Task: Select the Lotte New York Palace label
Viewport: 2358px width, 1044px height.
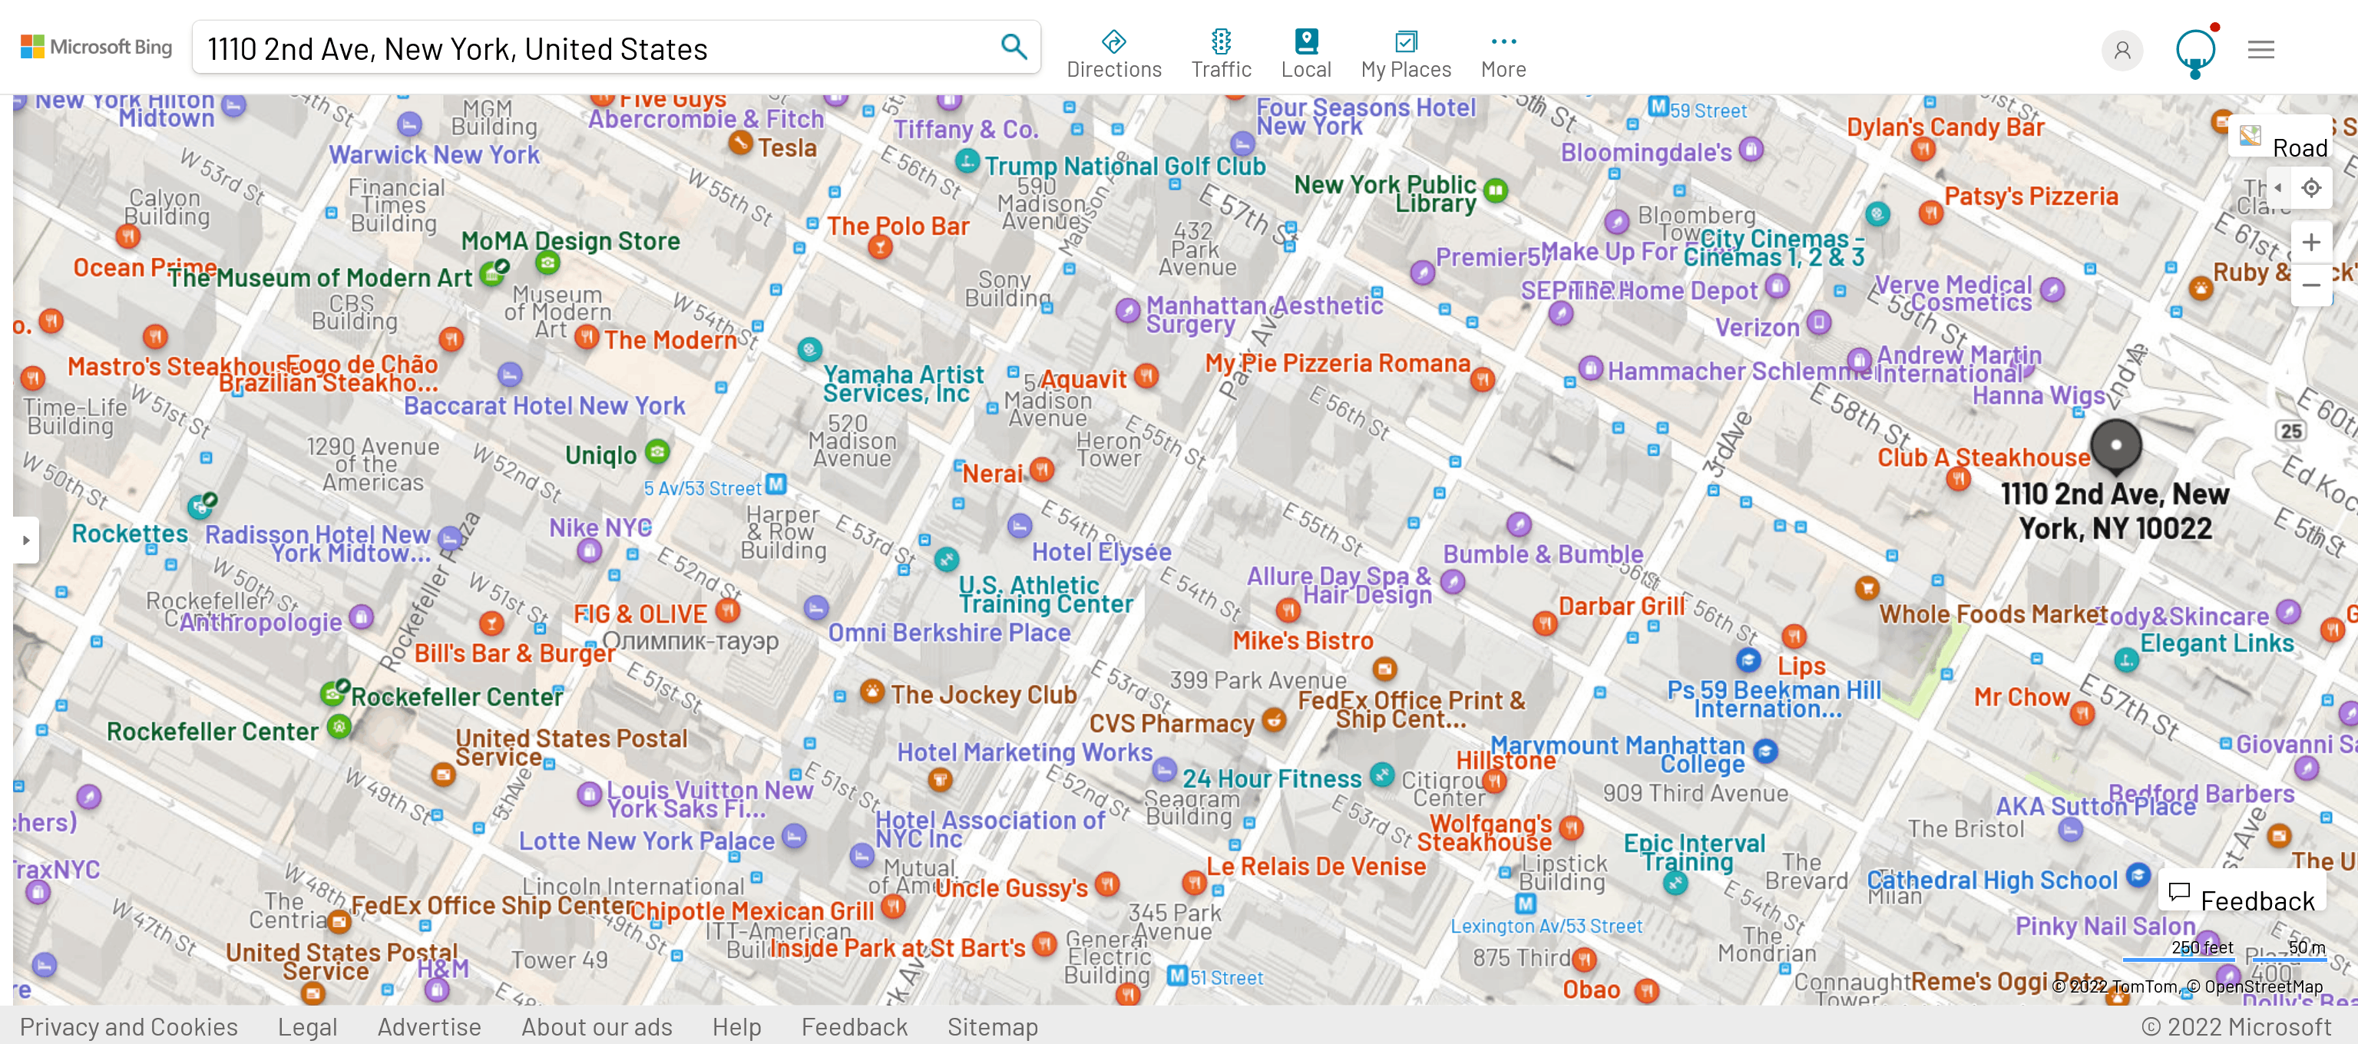Action: point(647,841)
